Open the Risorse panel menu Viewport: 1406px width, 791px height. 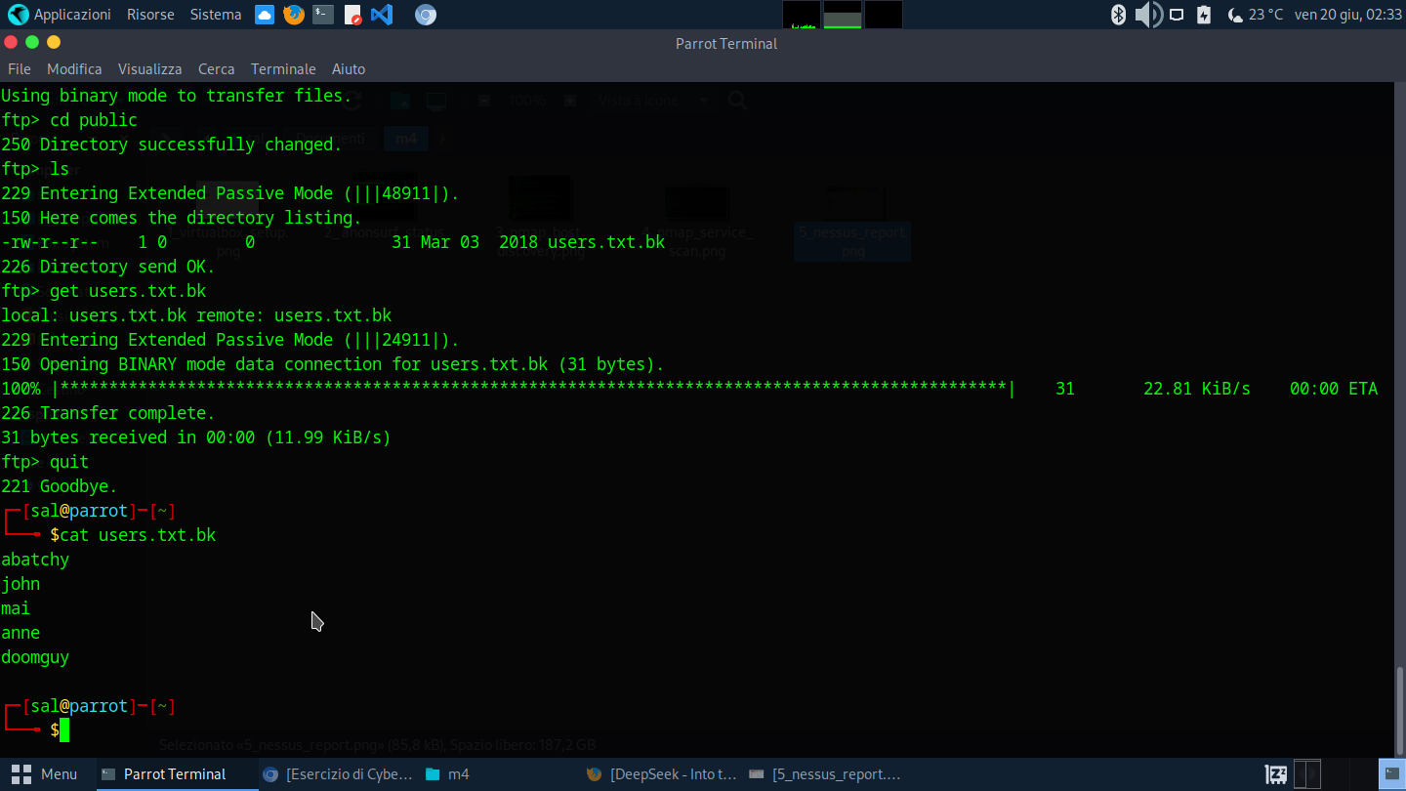pos(150,15)
